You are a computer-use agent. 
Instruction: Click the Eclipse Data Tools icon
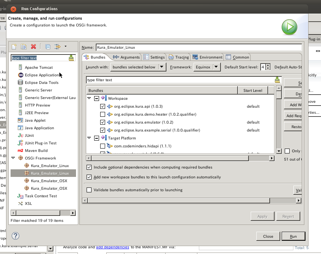[20, 82]
